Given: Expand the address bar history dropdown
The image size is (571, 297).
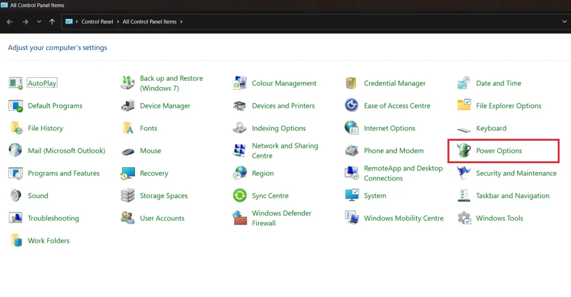Looking at the screenshot, I should [x=564, y=22].
